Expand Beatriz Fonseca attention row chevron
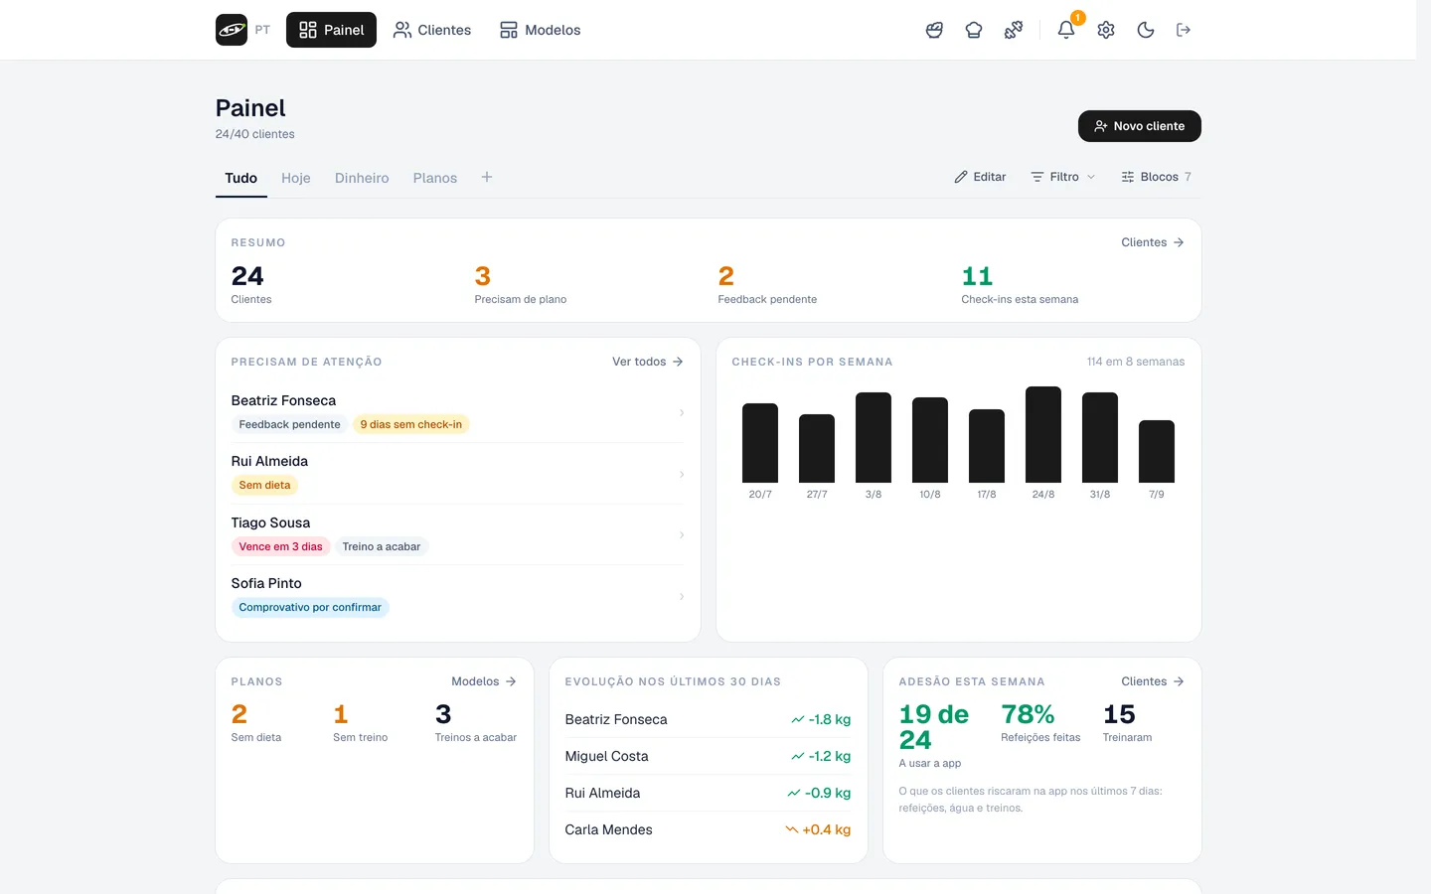 [682, 412]
